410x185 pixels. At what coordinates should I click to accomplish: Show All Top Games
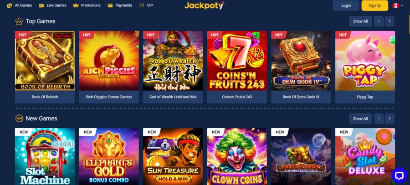360,21
